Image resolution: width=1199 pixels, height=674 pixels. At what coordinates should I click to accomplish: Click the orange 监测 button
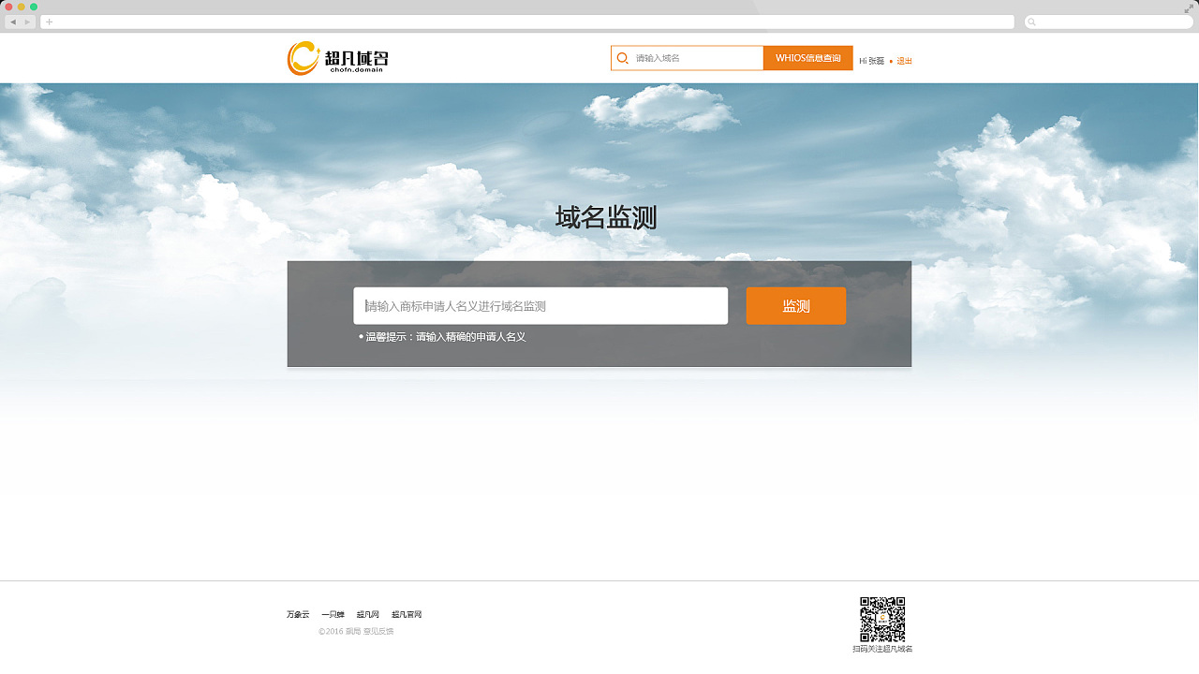pyautogui.click(x=795, y=305)
